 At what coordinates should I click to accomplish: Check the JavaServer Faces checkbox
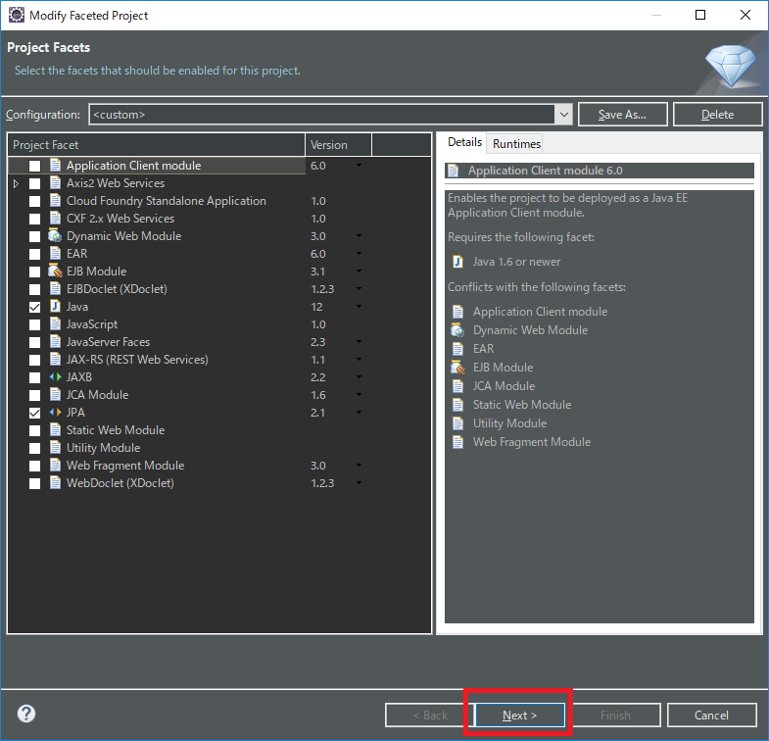pyautogui.click(x=34, y=342)
